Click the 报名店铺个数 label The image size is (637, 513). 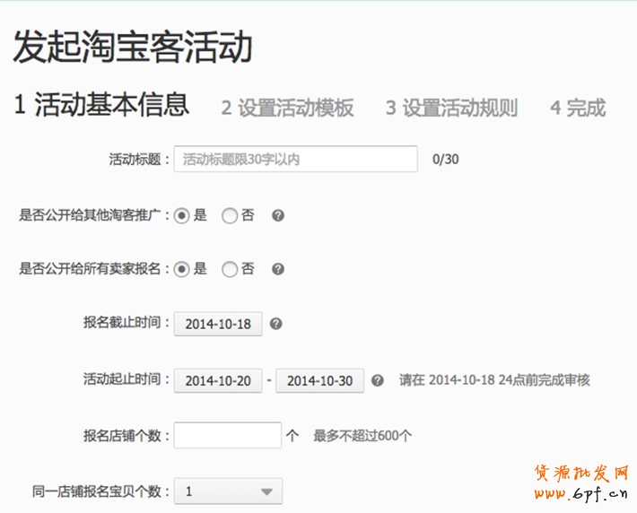[x=126, y=436]
